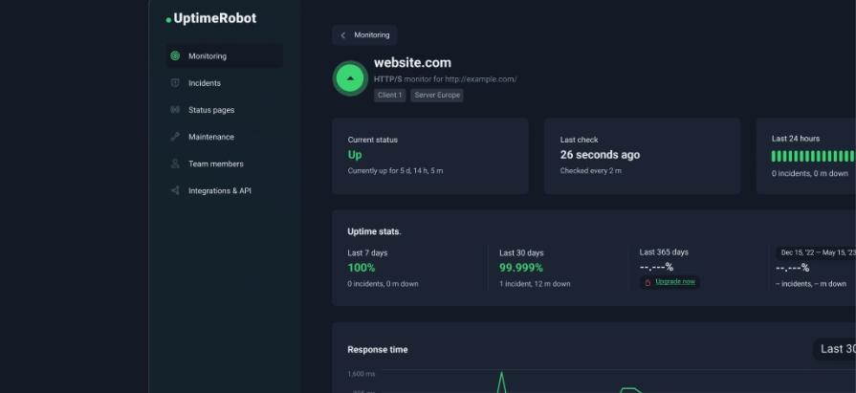
Task: Open Monitoring in the sidebar
Action: click(x=225, y=55)
